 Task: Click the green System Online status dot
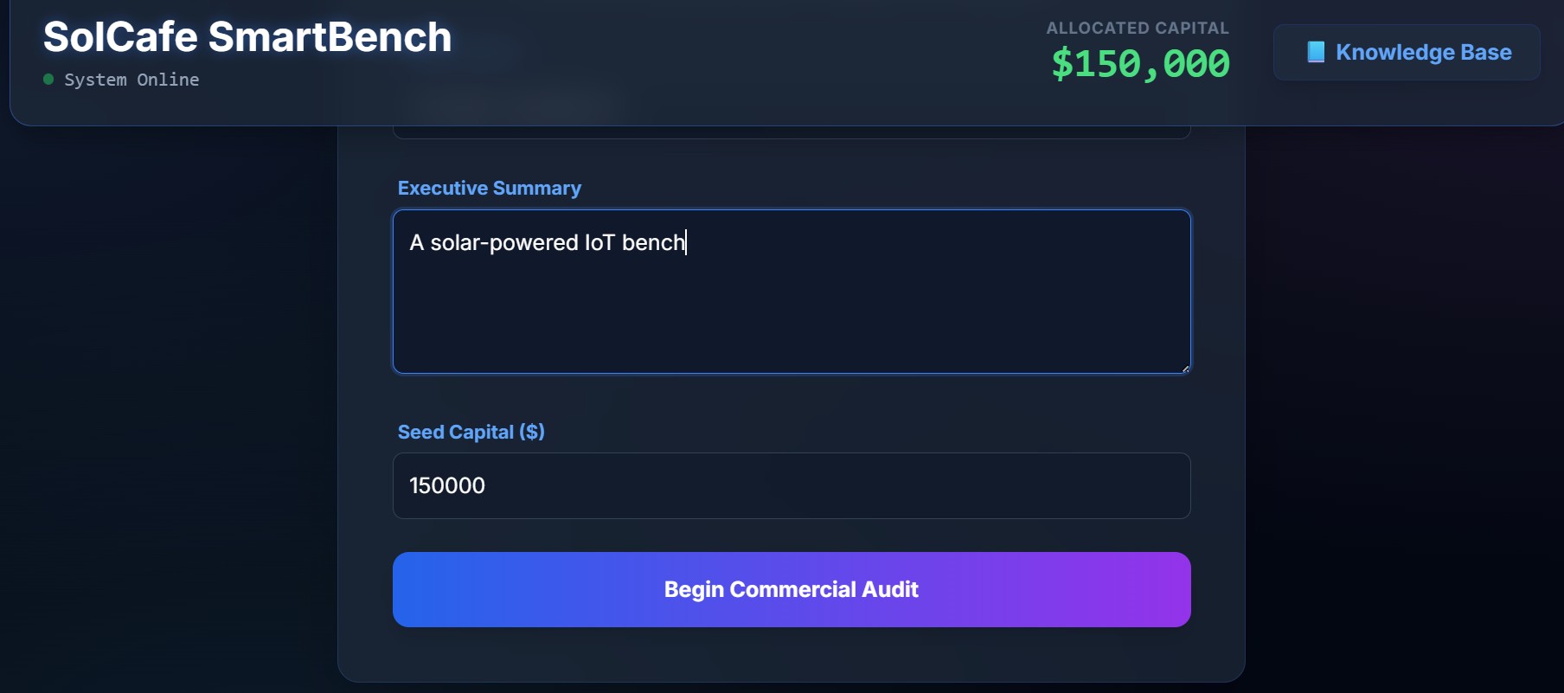click(x=48, y=80)
